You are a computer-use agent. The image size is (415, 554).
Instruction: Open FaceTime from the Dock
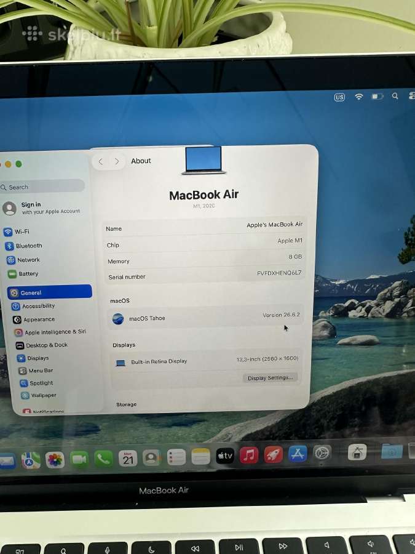79,459
